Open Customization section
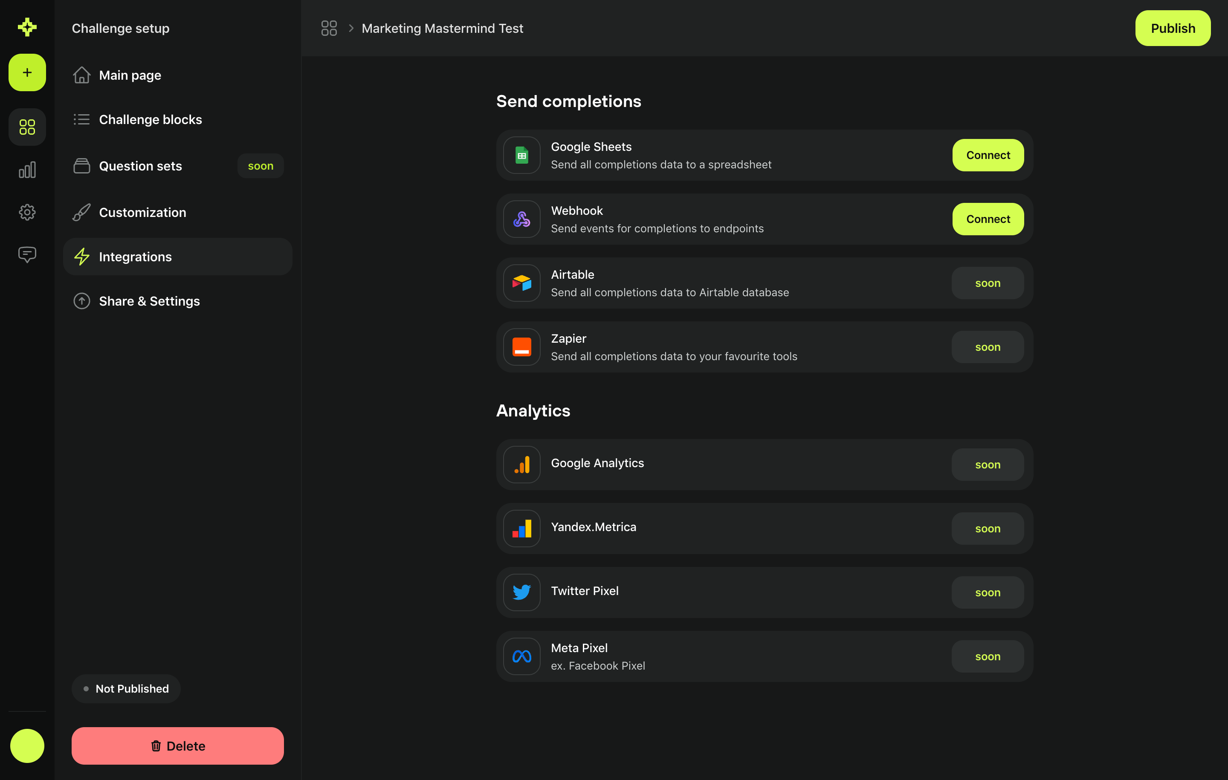 pos(177,213)
